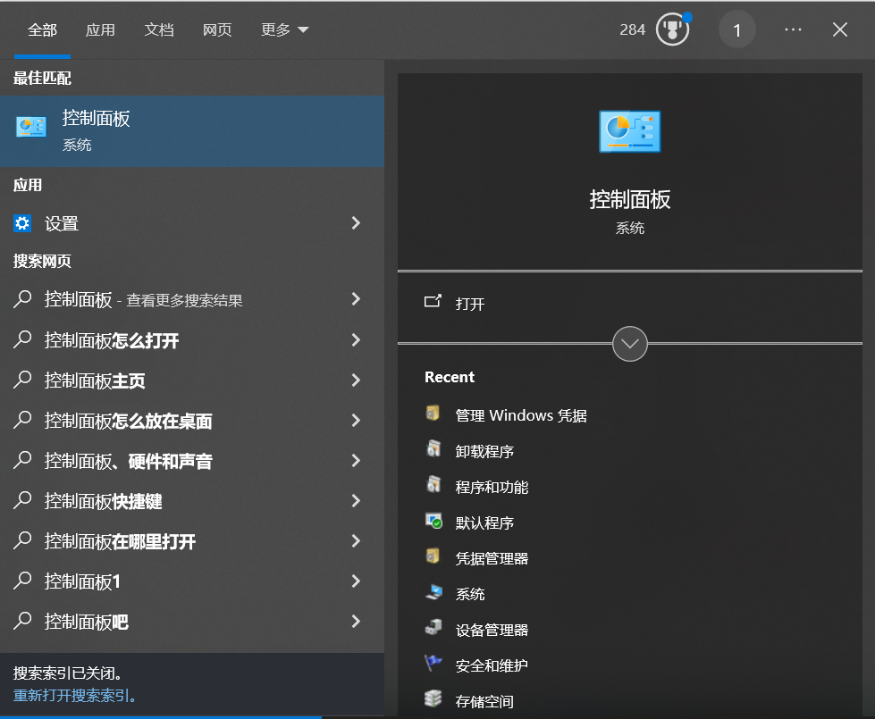Expand the 设置 app result arrow

coord(356,223)
